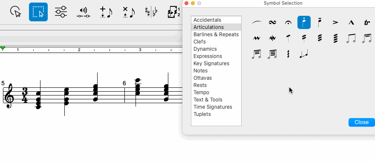Select the slur symbol

257,23
